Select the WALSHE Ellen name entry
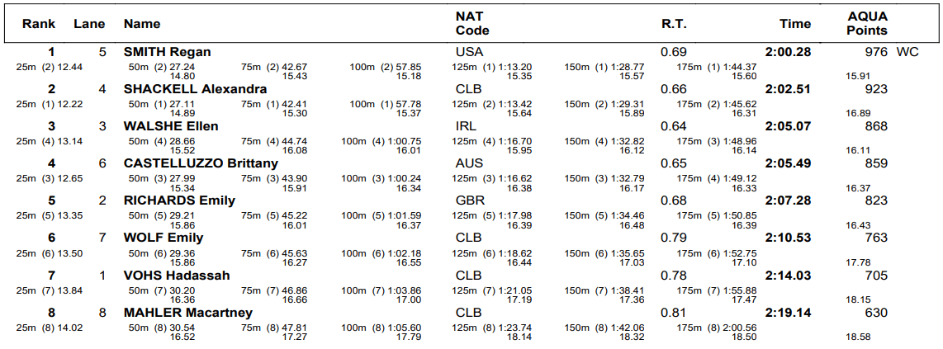943x349 pixels. (x=171, y=126)
